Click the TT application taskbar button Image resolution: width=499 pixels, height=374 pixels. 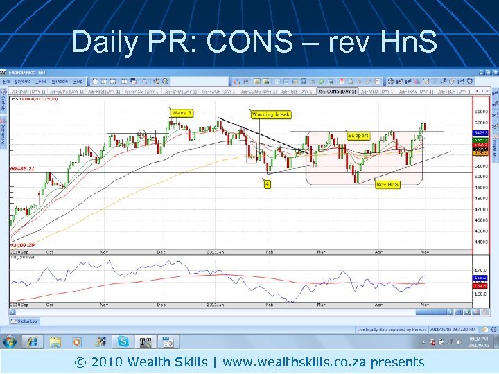point(146,342)
